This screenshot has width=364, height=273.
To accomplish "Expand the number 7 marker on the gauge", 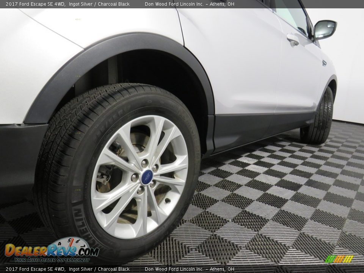I will 84,246.
